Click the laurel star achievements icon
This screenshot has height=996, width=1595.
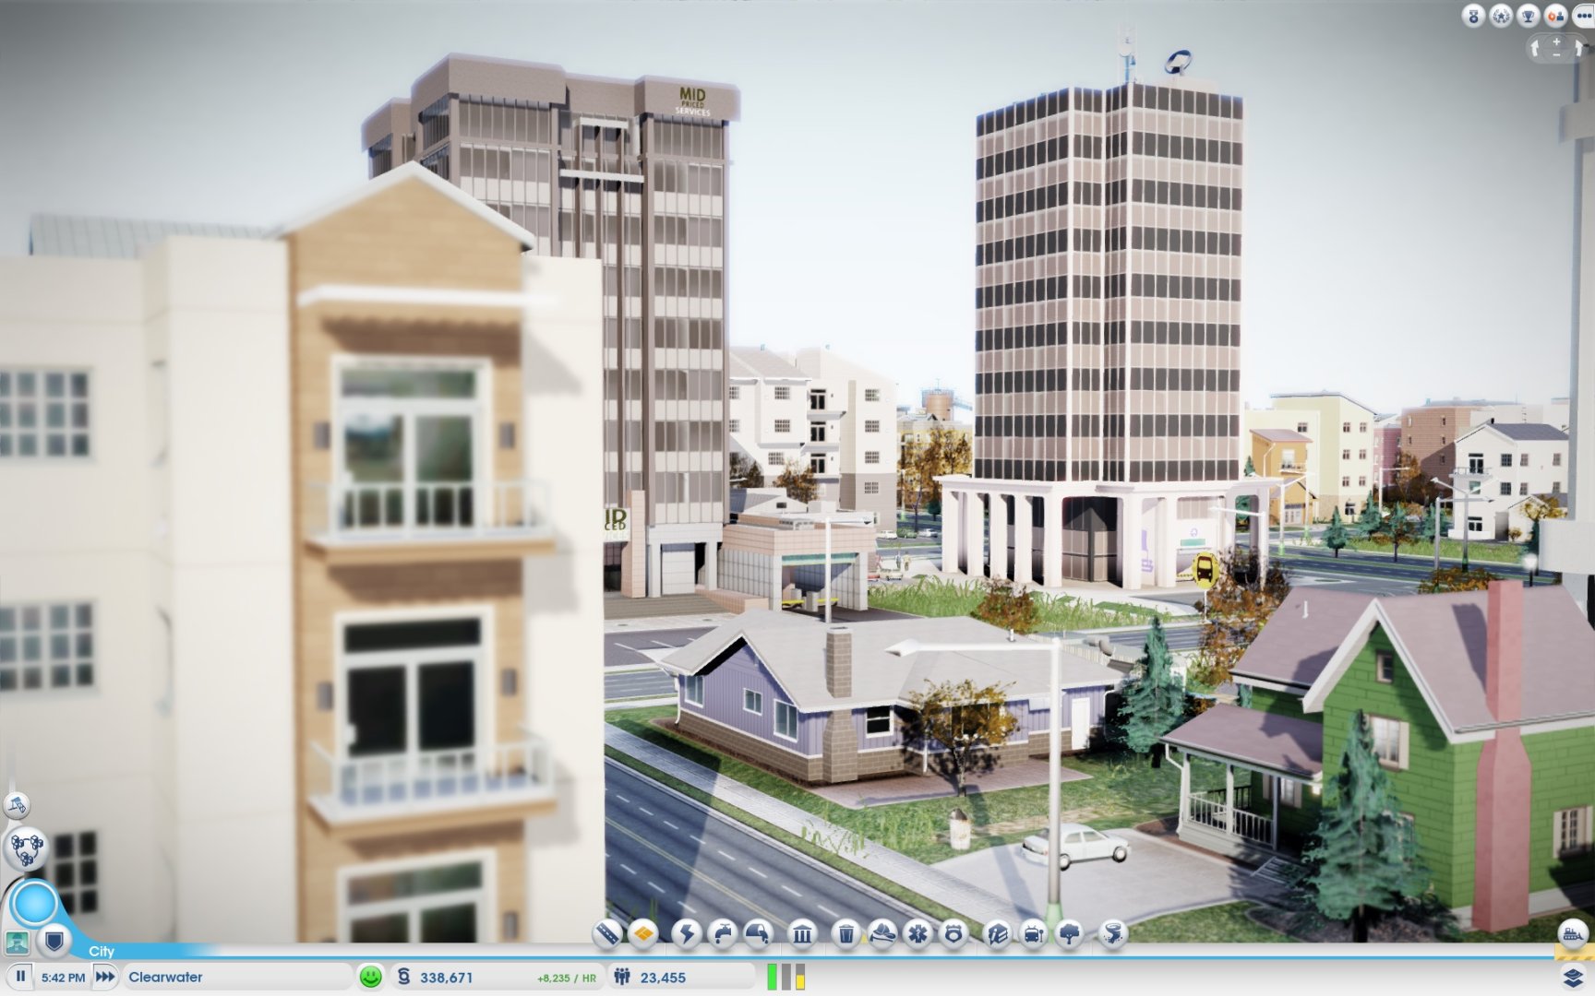(x=1502, y=15)
